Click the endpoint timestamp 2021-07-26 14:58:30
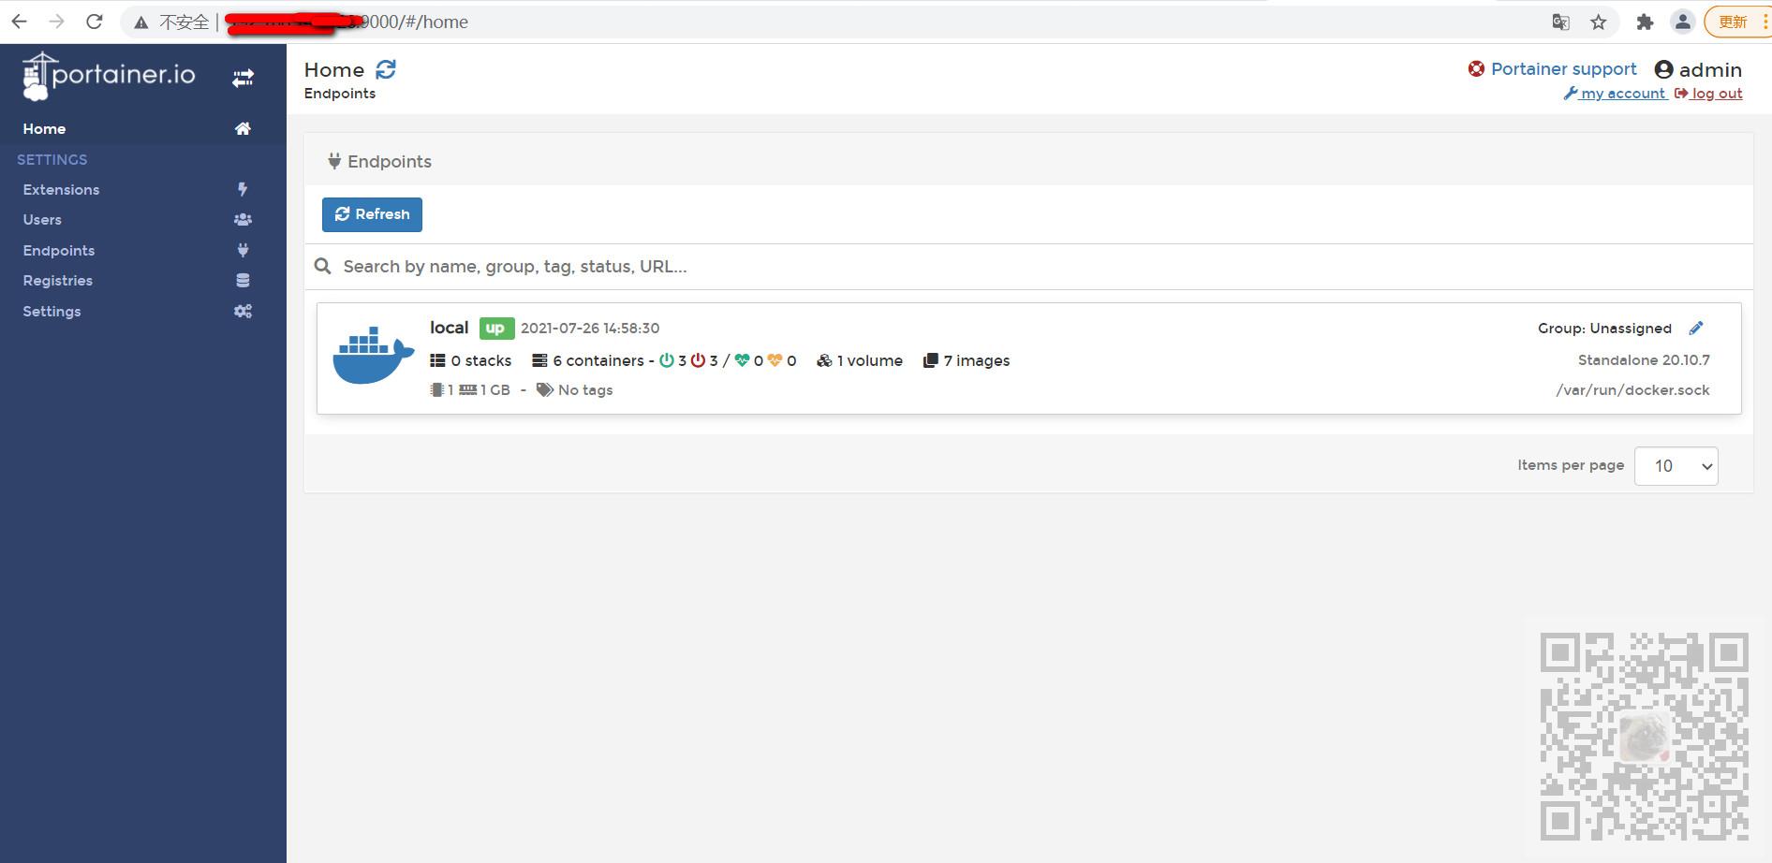This screenshot has width=1772, height=863. (590, 329)
